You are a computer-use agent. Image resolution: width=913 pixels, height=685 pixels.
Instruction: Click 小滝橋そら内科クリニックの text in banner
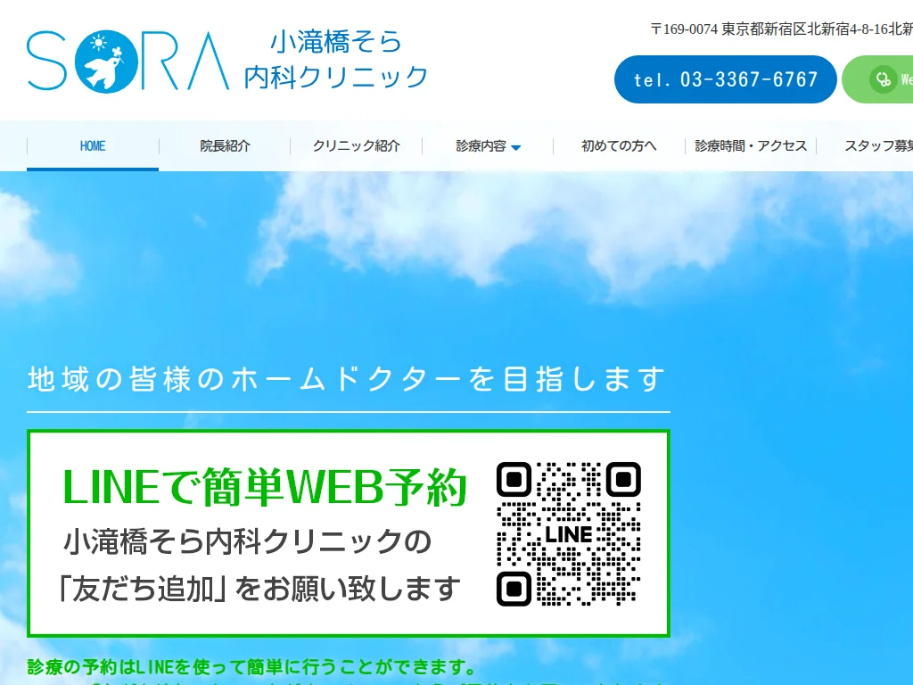point(247,541)
